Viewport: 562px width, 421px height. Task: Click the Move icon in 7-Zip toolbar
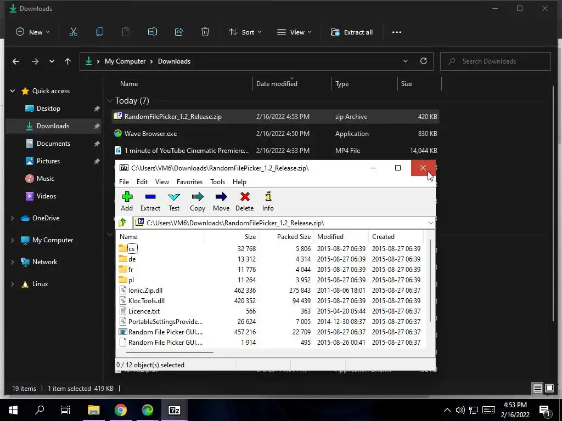pyautogui.click(x=221, y=197)
